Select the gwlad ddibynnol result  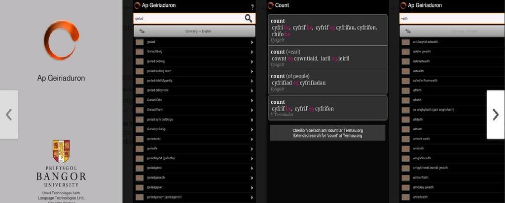(194, 90)
